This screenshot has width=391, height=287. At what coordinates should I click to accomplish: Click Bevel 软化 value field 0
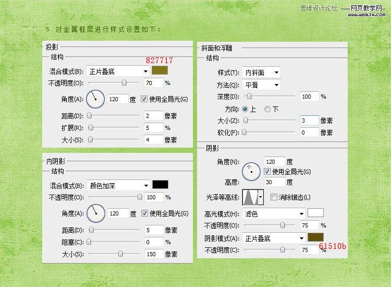tap(310, 133)
